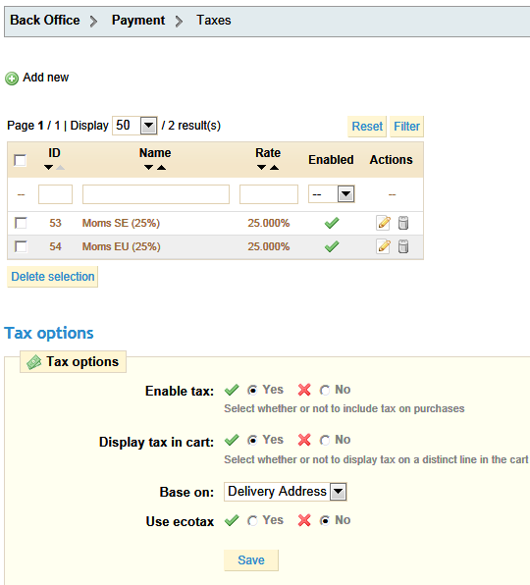This screenshot has width=530, height=585.
Task: Click the ID filter input field
Action: click(55, 194)
